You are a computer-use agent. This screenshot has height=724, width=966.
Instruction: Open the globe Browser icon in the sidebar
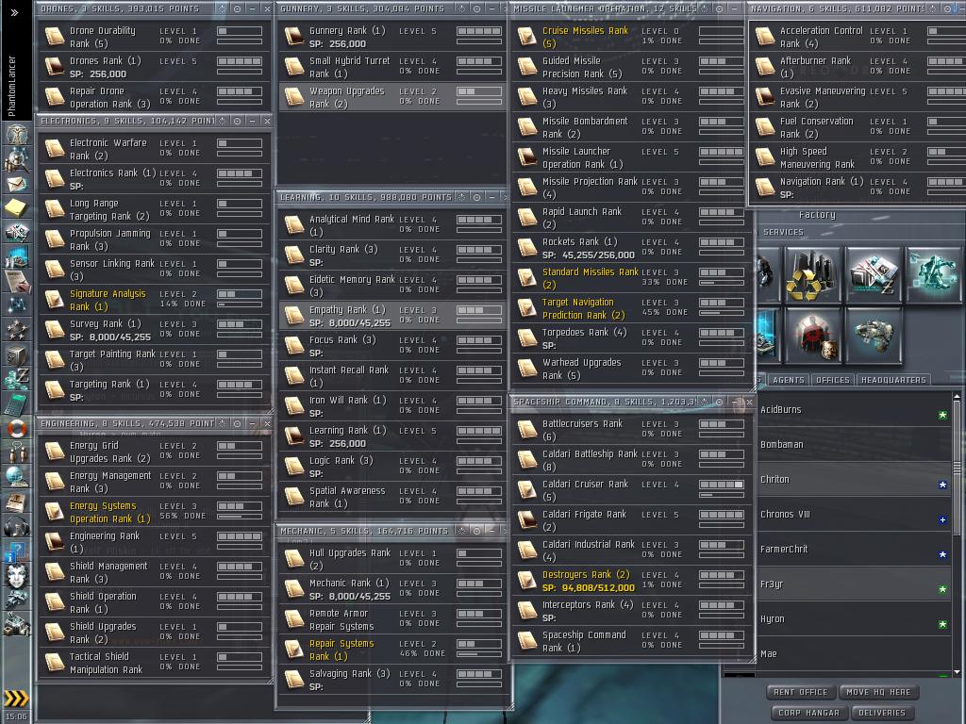coord(17,477)
